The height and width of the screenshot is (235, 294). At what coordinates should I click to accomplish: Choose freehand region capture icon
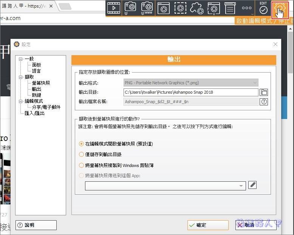(x=197, y=8)
